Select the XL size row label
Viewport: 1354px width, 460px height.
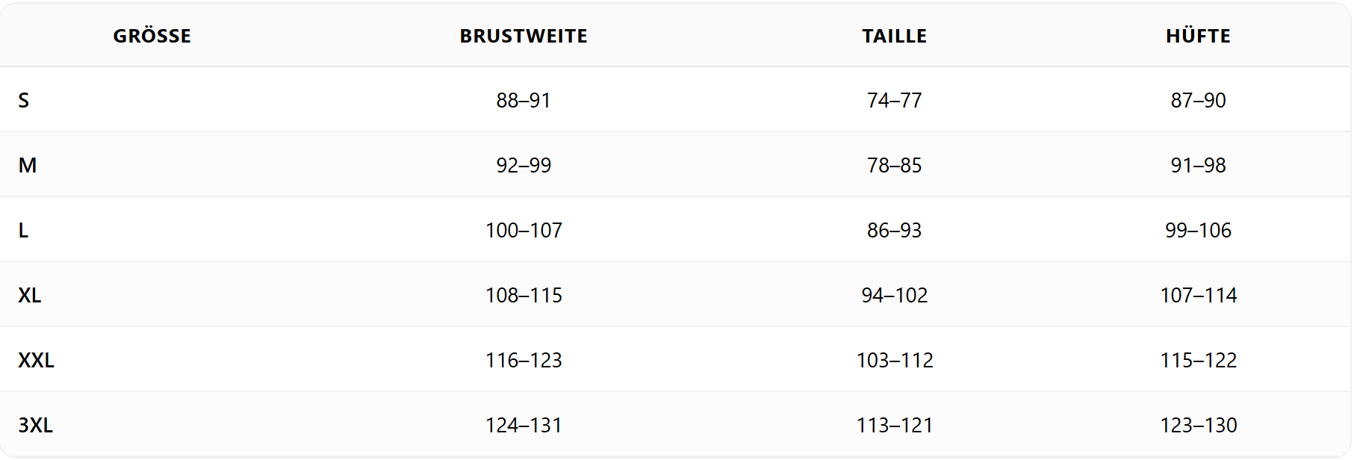pos(30,295)
